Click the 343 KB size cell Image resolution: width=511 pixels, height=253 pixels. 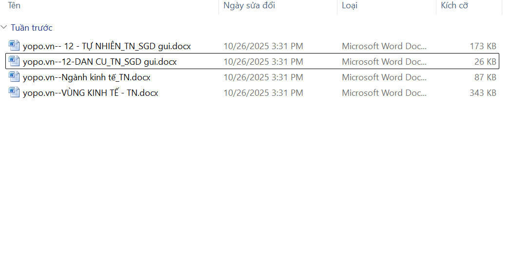point(483,93)
